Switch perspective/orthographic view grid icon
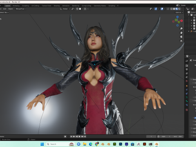This screenshot has height=147, width=196. point(181,41)
